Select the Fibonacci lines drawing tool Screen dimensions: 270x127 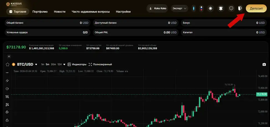tap(7, 97)
